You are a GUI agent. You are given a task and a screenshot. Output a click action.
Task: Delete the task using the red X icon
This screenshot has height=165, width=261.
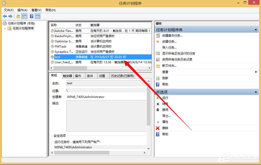pos(157,128)
